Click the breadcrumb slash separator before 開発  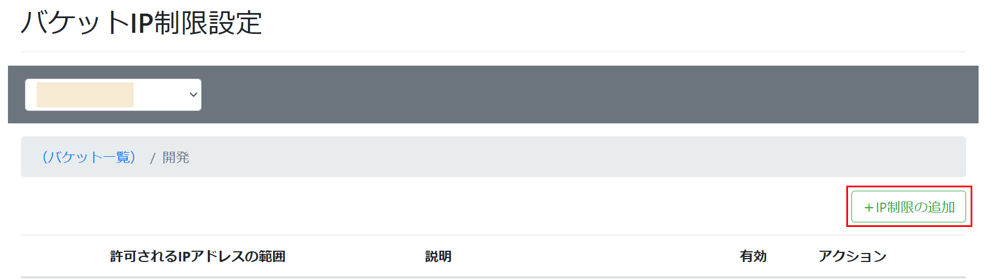[x=152, y=158]
